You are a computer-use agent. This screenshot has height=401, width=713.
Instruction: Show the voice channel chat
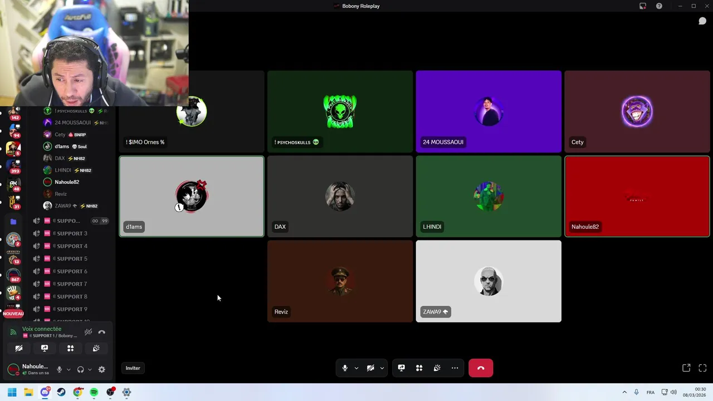click(x=702, y=21)
